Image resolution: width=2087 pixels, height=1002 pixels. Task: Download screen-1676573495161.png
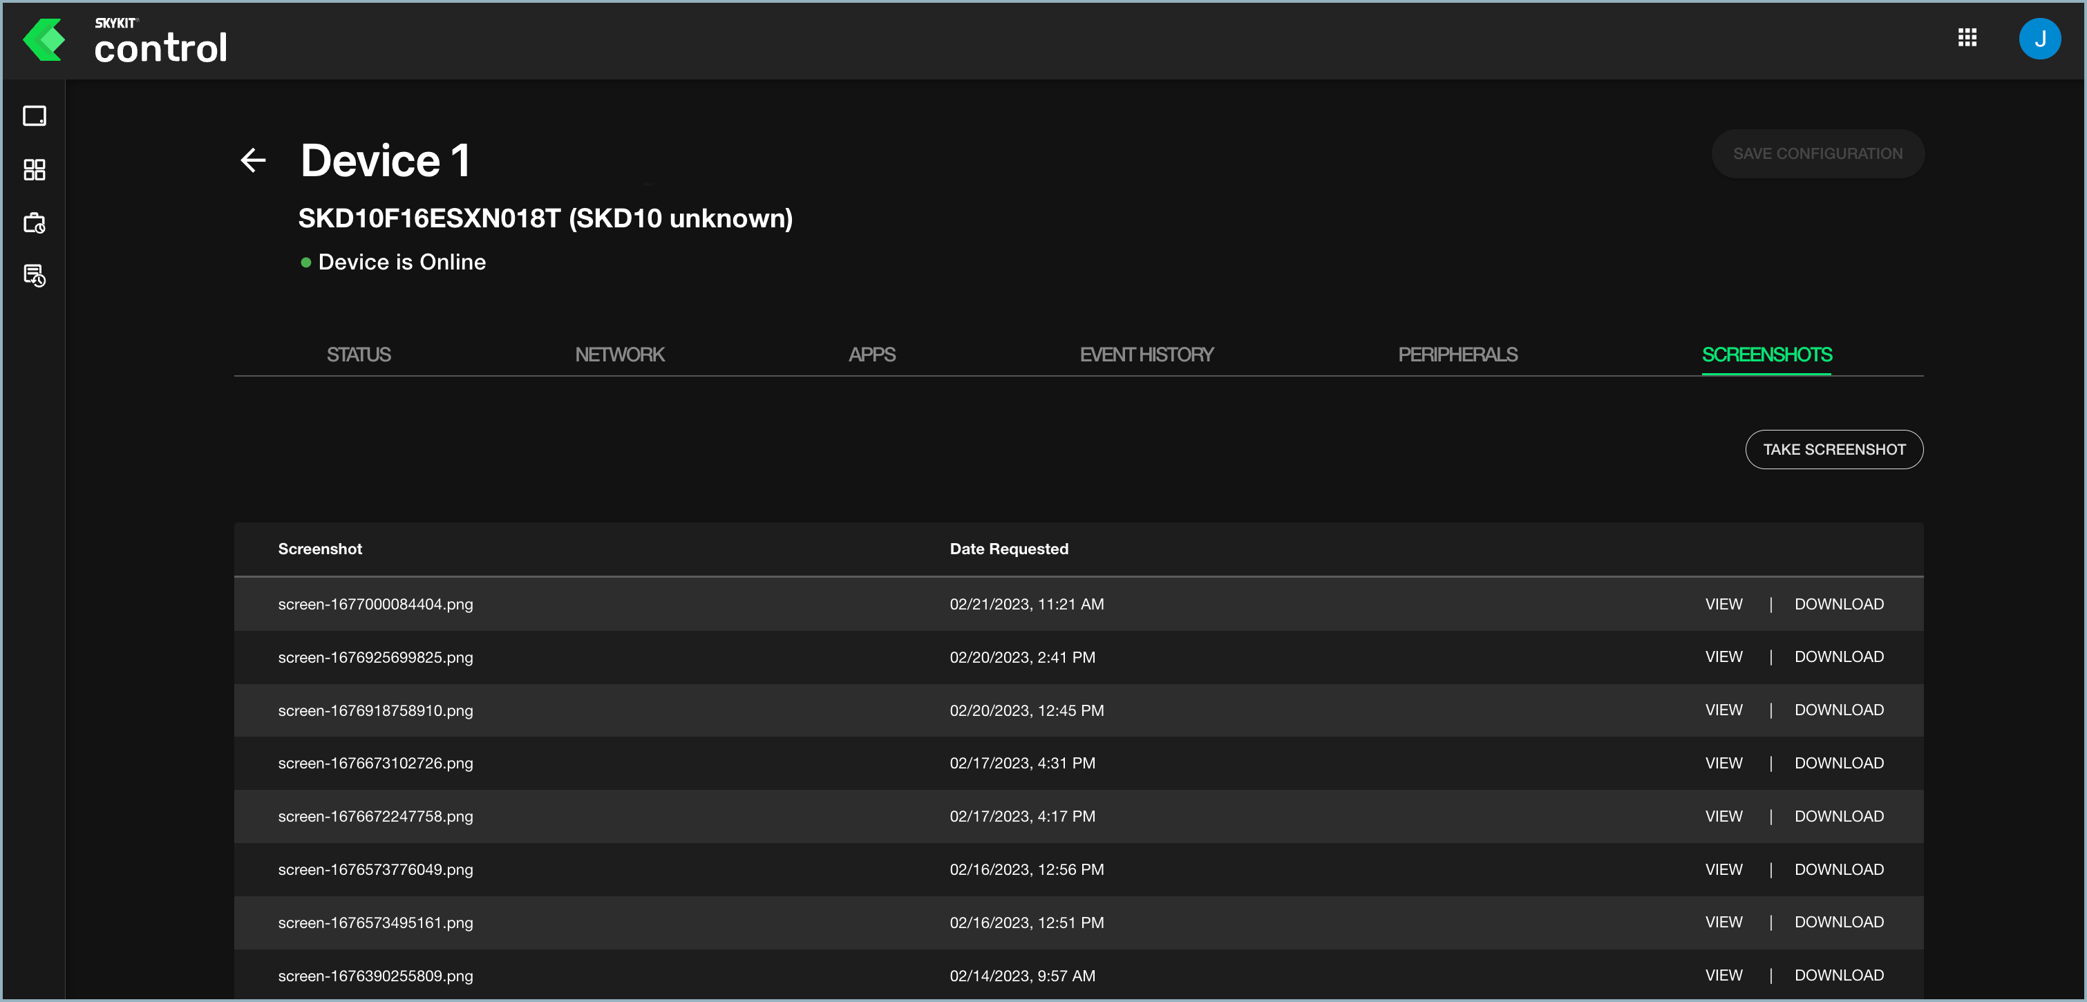click(1838, 922)
